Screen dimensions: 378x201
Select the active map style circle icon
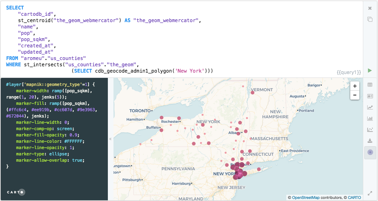click(370, 152)
